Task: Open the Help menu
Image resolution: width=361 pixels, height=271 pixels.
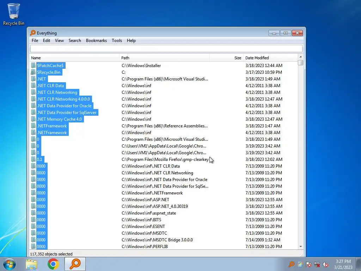Action: pos(131,41)
